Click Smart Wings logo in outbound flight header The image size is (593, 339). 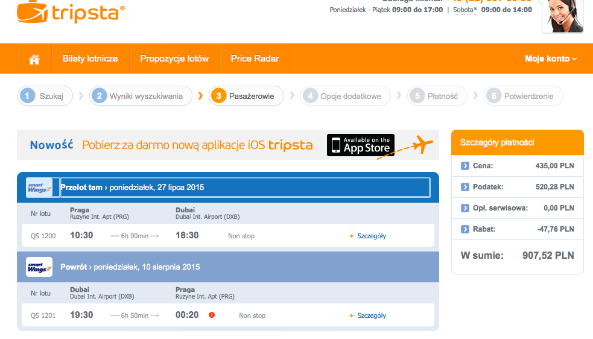pos(39,187)
